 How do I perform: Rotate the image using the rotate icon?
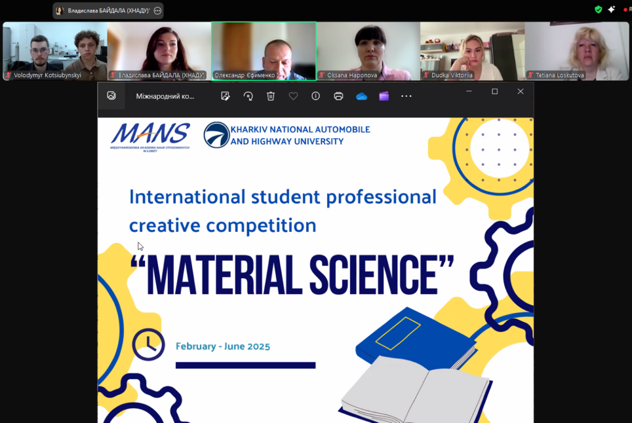click(248, 96)
